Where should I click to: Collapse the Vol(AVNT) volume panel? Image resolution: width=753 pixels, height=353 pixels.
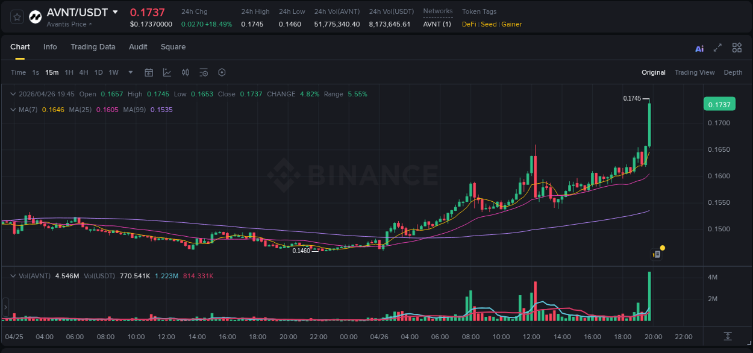pos(12,275)
